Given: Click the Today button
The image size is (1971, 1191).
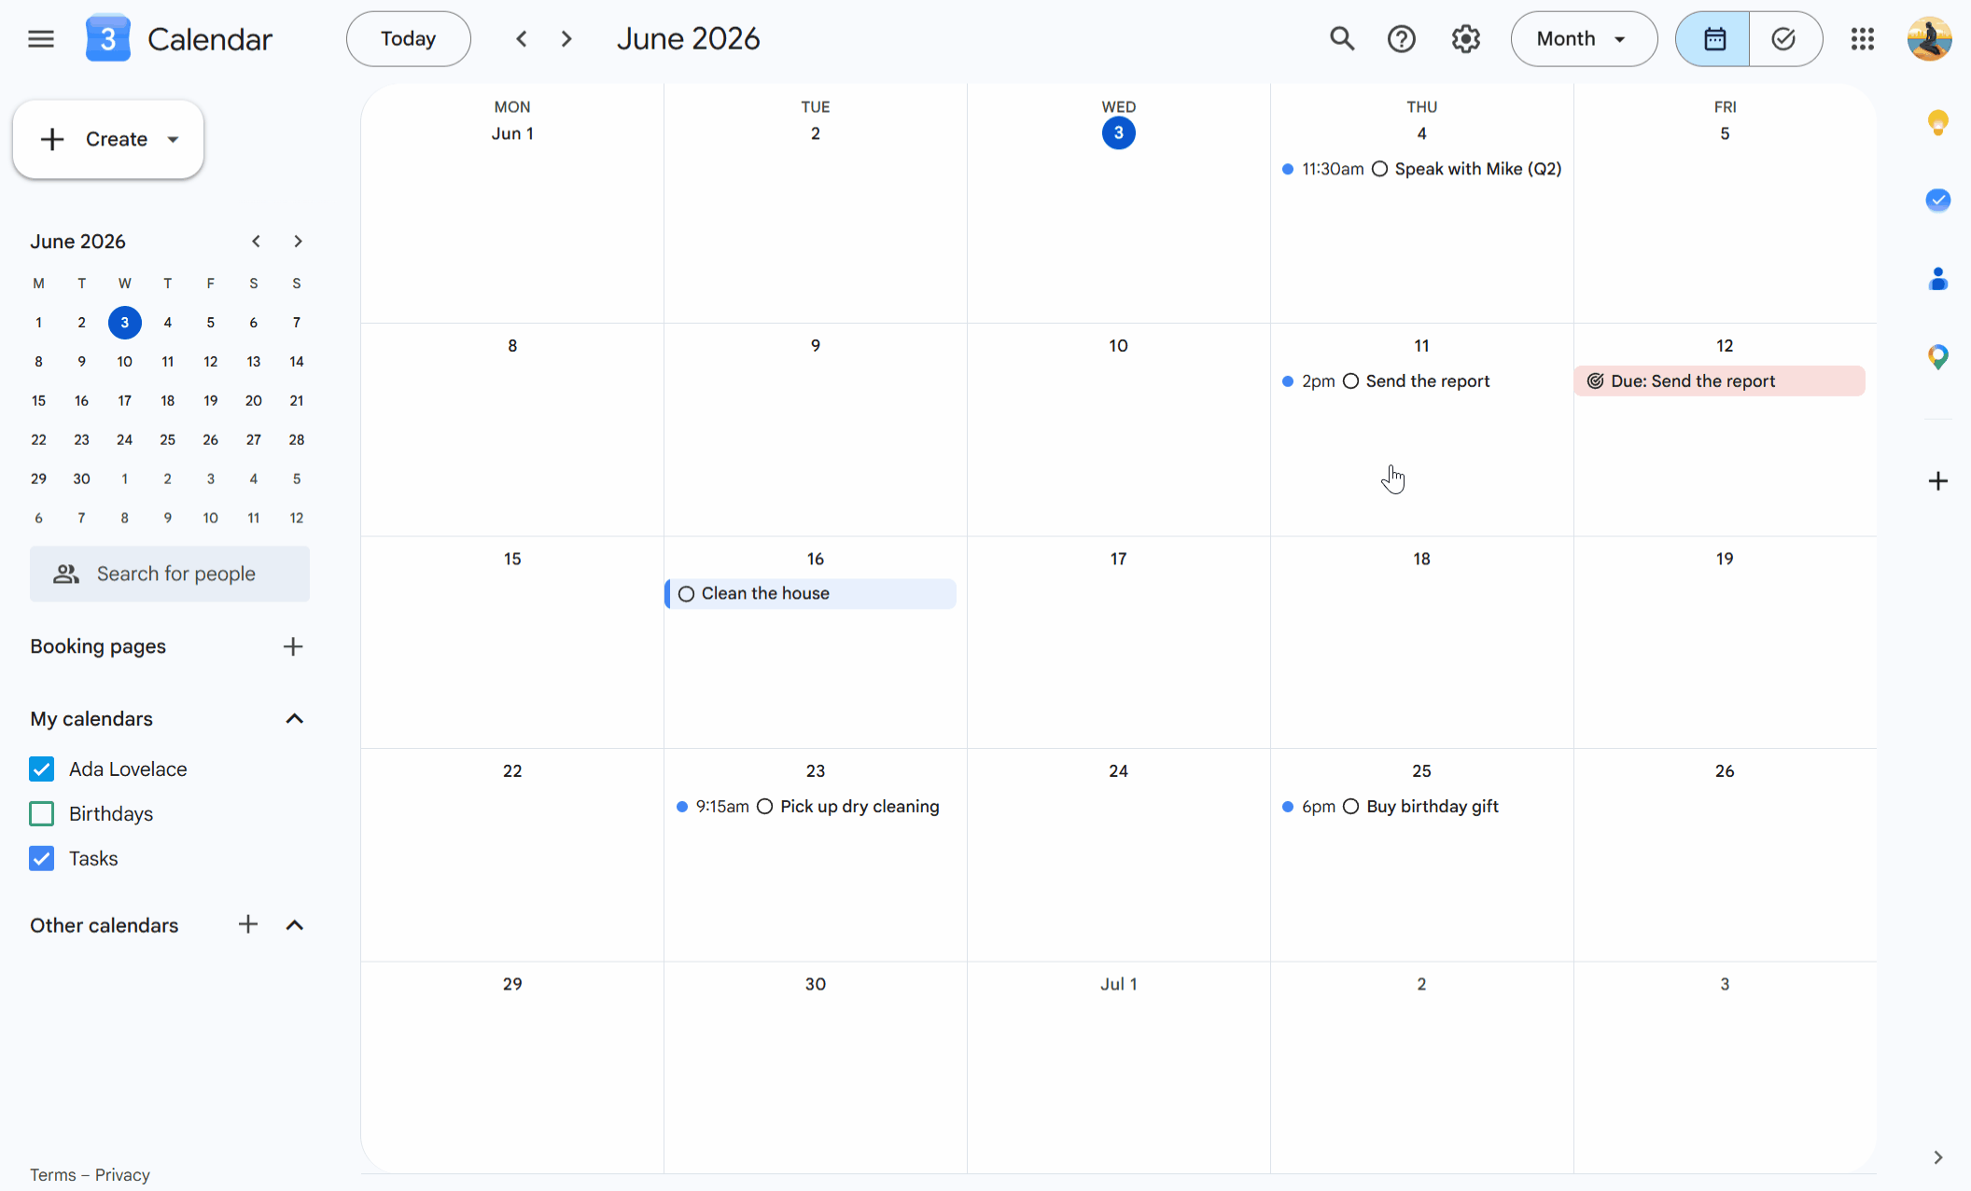Looking at the screenshot, I should coord(409,39).
